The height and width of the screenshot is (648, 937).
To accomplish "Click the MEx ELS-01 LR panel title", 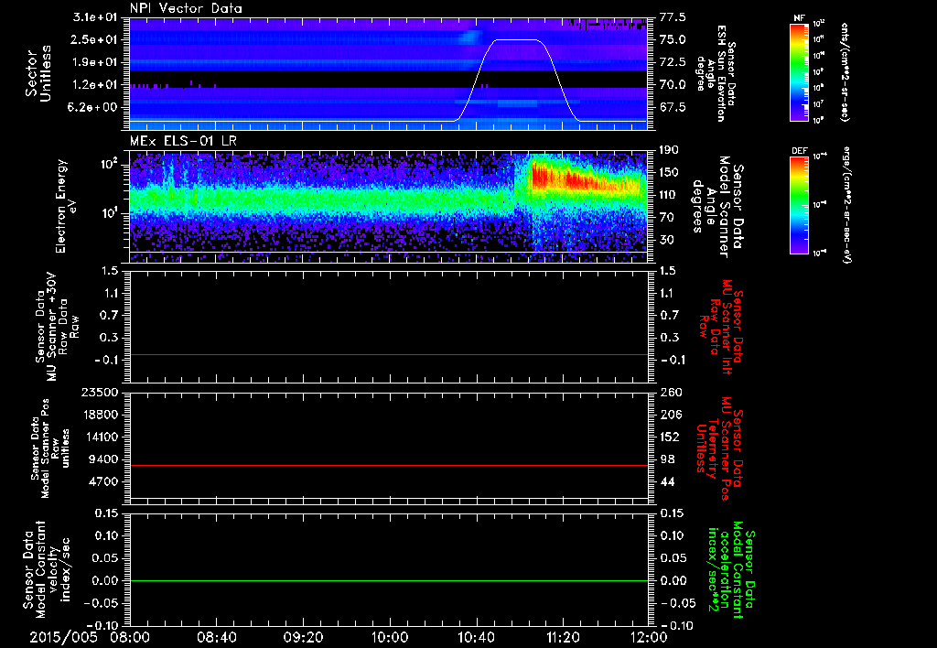I will tap(183, 142).
